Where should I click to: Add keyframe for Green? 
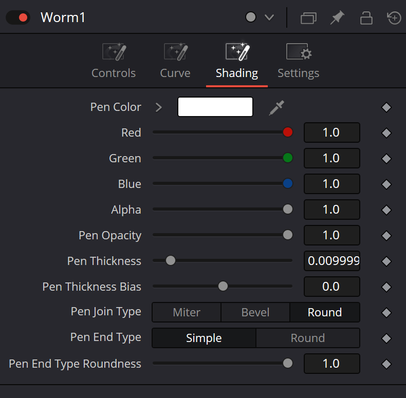[x=386, y=159]
